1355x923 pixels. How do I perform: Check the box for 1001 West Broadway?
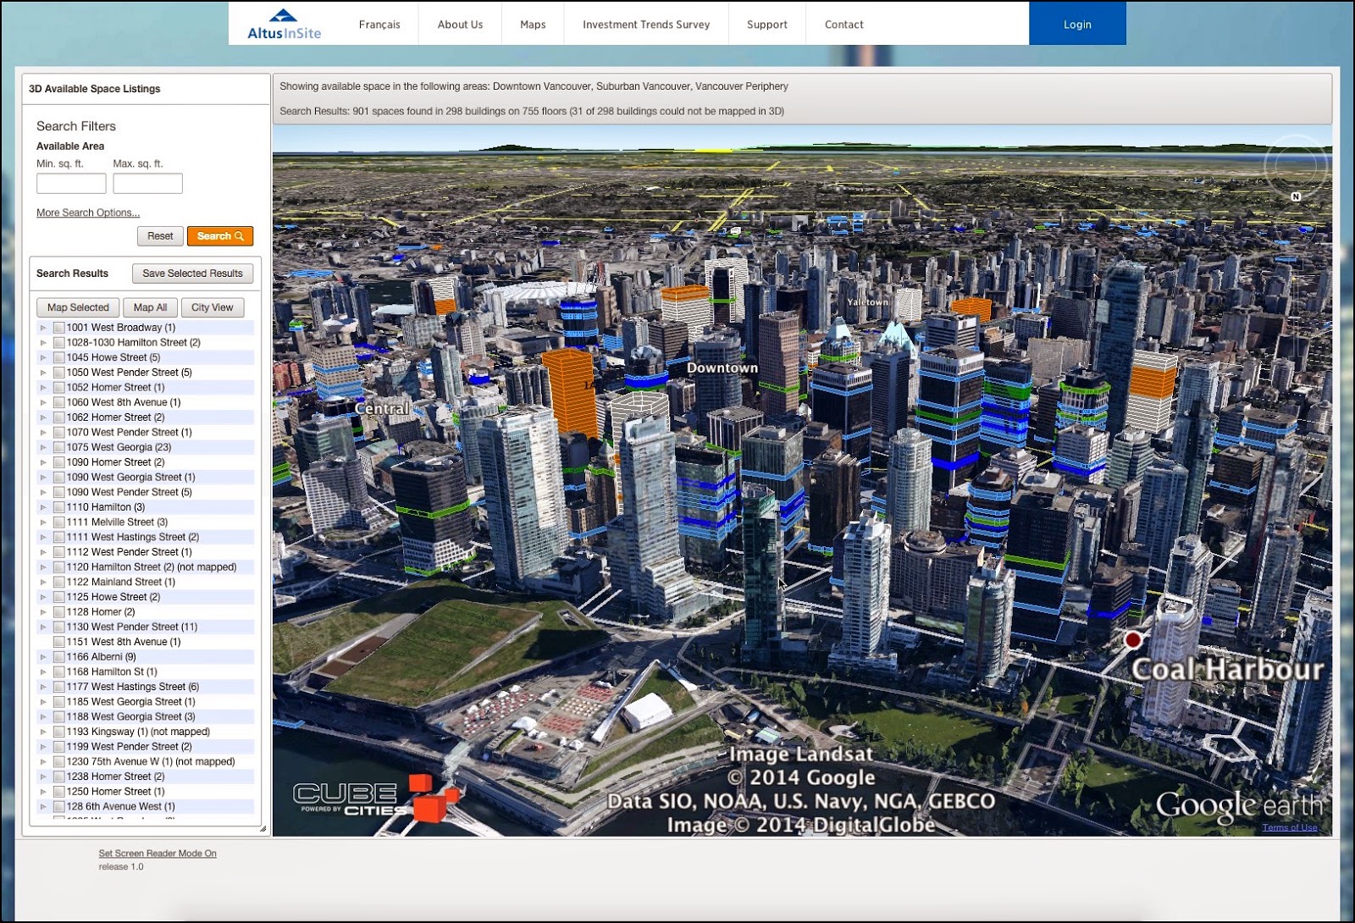tap(59, 328)
